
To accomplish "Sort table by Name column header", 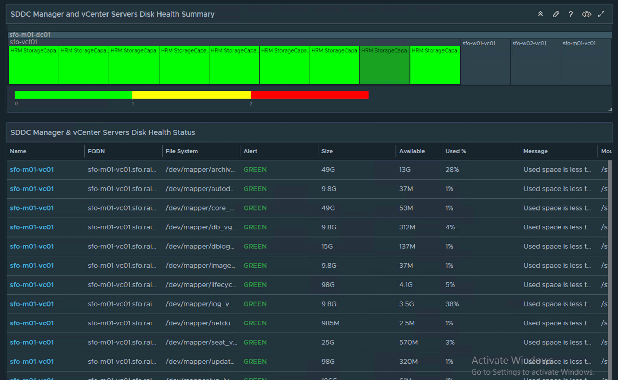I will tap(18, 151).
